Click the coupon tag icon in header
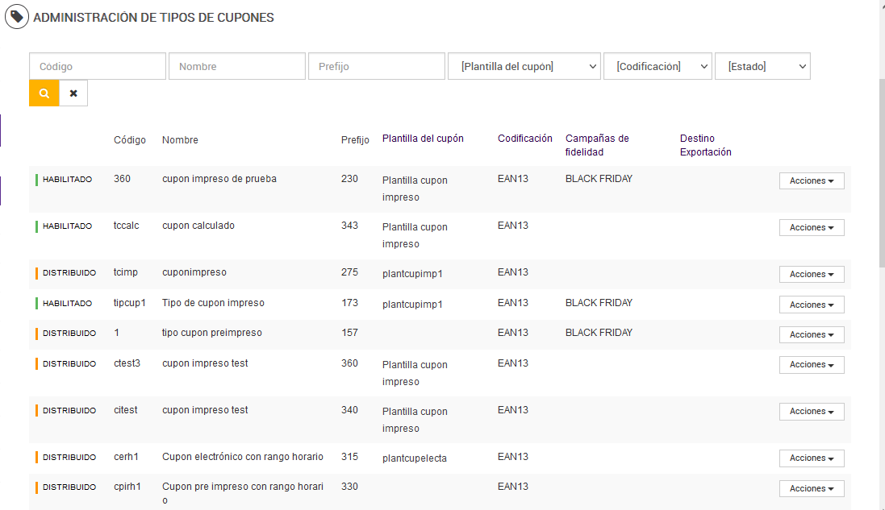The image size is (885, 510). [17, 17]
